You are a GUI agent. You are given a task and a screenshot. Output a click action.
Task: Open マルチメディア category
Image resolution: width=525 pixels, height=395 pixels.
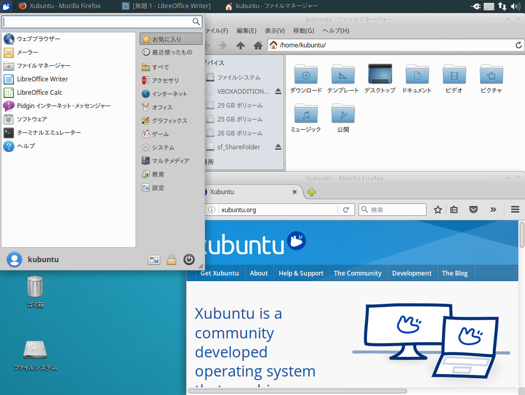tap(171, 161)
